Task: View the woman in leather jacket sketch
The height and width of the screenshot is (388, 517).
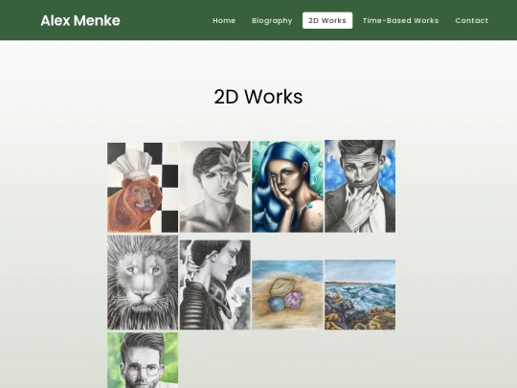Action: pos(215,285)
